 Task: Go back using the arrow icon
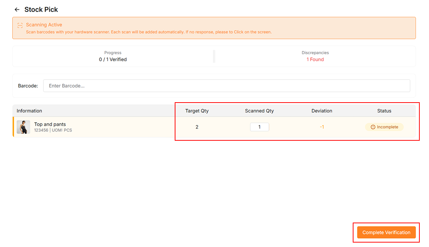17,10
